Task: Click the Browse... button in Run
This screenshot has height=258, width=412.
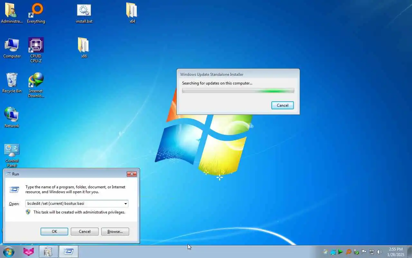Action: [115, 232]
